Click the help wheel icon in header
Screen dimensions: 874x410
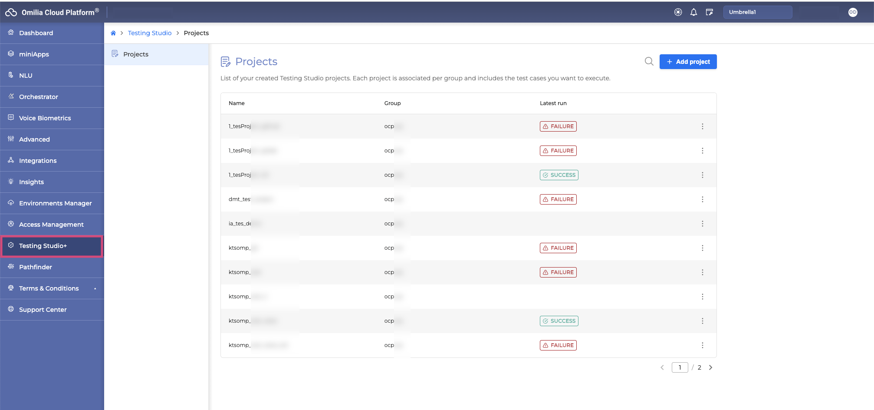click(x=678, y=12)
